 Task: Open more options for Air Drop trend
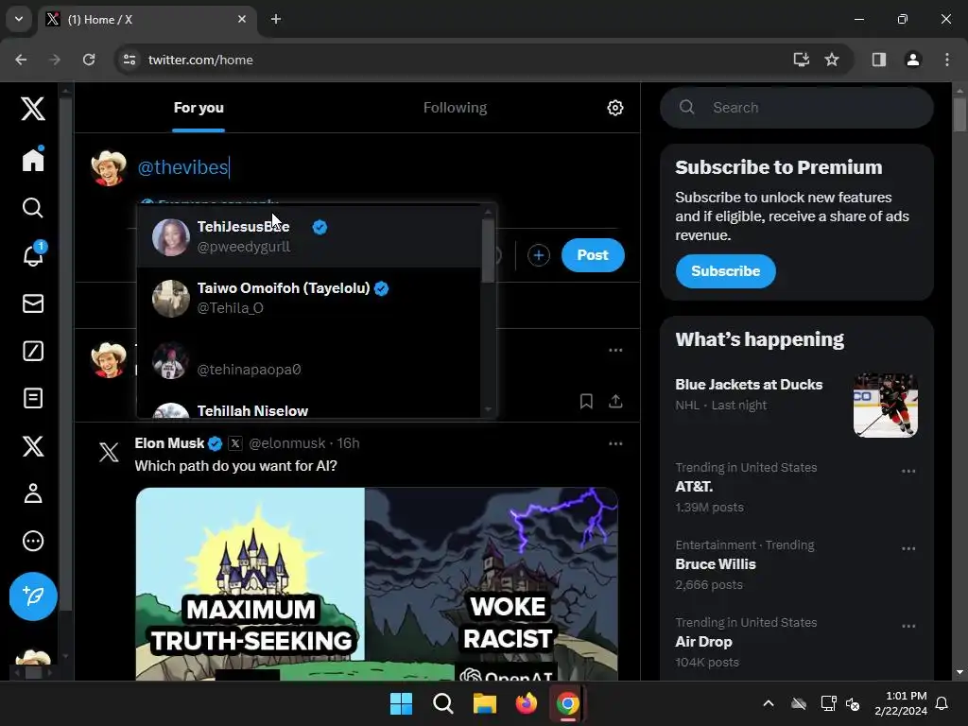click(x=908, y=626)
